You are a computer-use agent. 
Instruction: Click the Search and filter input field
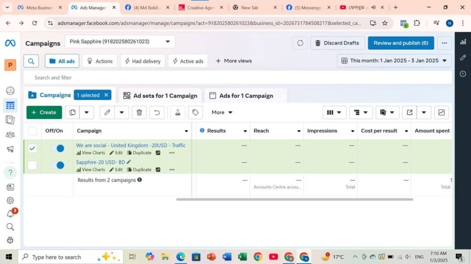pos(238,77)
